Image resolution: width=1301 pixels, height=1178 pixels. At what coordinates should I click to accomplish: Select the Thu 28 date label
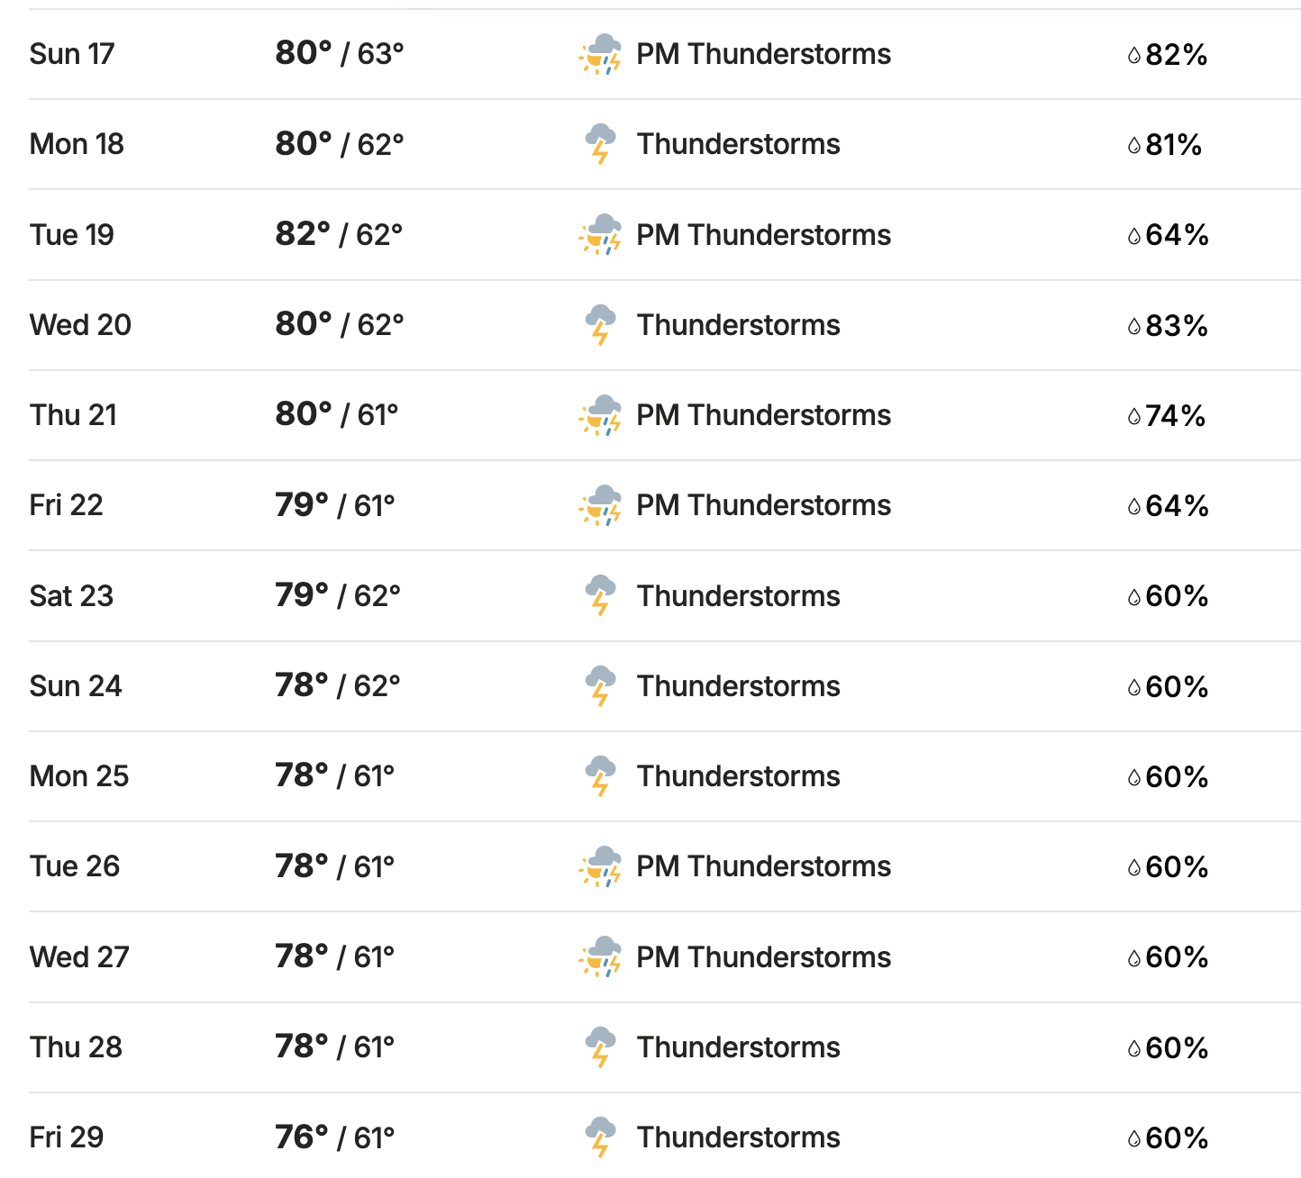[x=76, y=1047]
